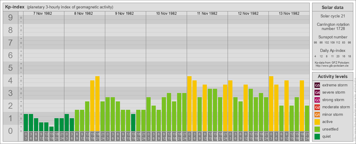
Task: Click the G5 extreme storm badge
Action: point(317,85)
